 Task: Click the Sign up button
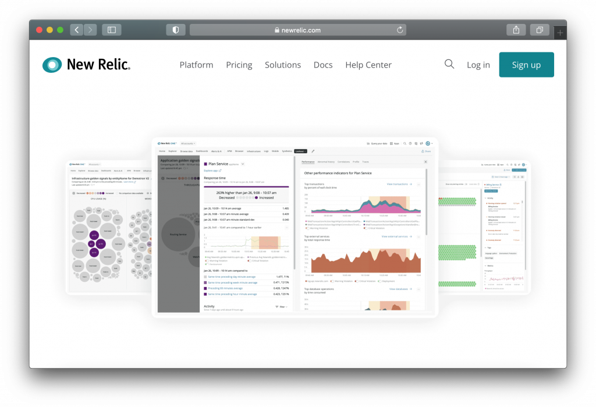[526, 65]
